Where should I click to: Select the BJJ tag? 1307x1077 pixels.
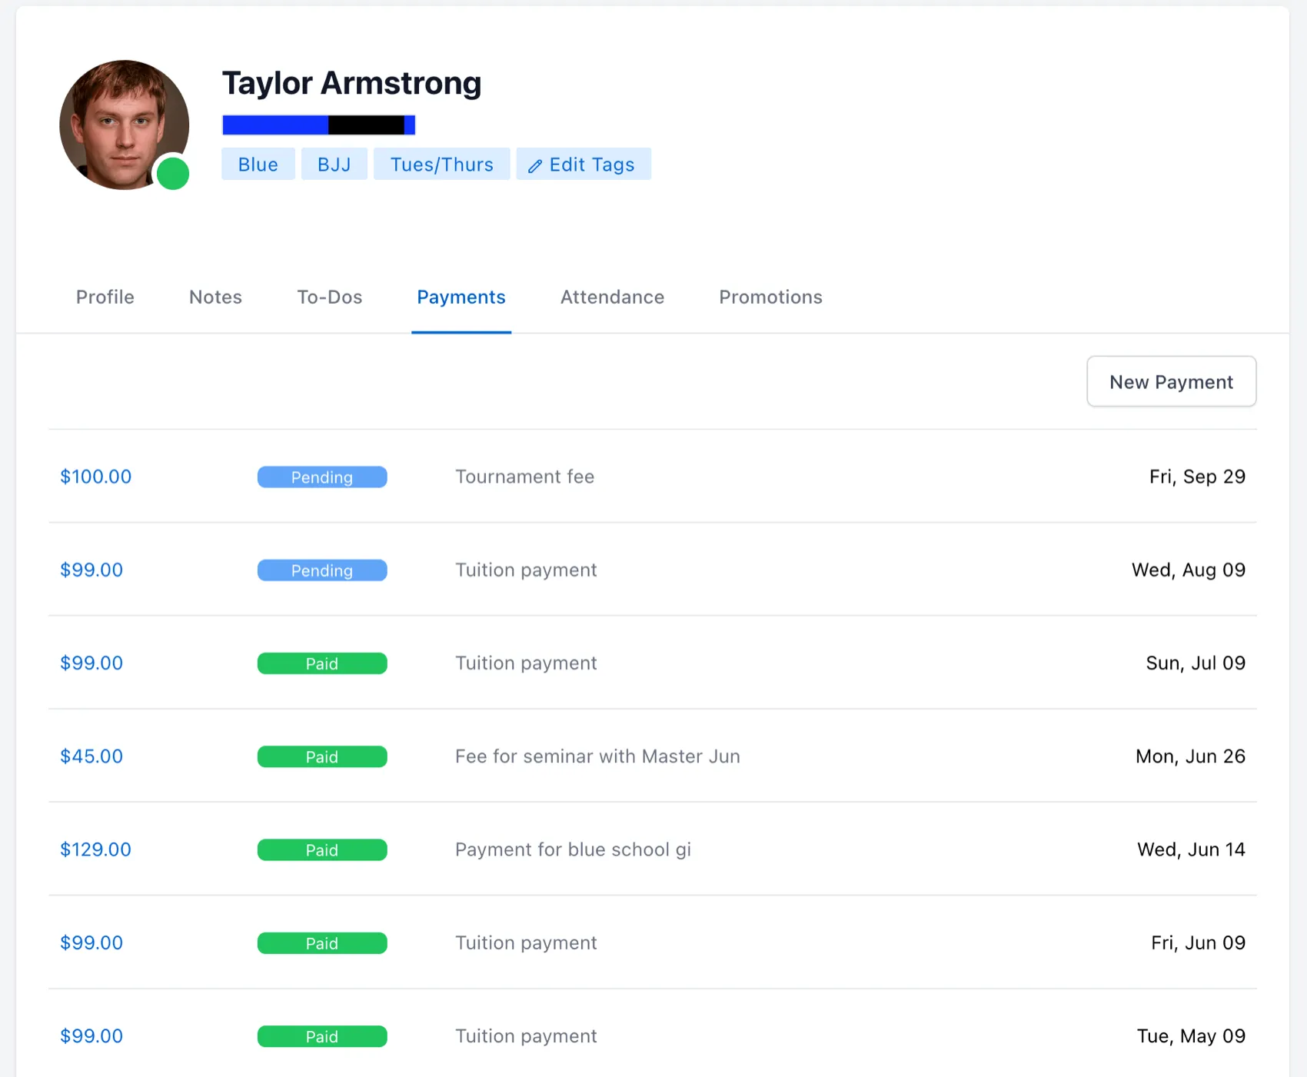click(x=334, y=164)
